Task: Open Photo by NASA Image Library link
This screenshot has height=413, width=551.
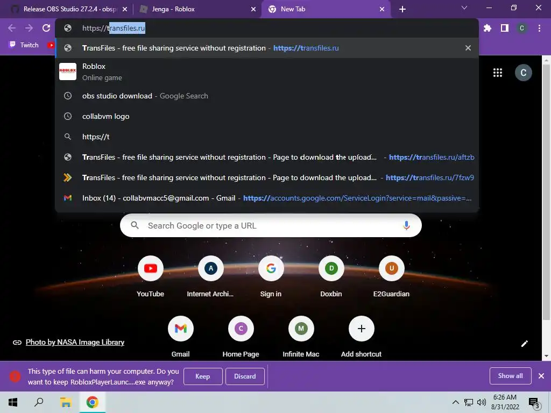Action: [75, 342]
